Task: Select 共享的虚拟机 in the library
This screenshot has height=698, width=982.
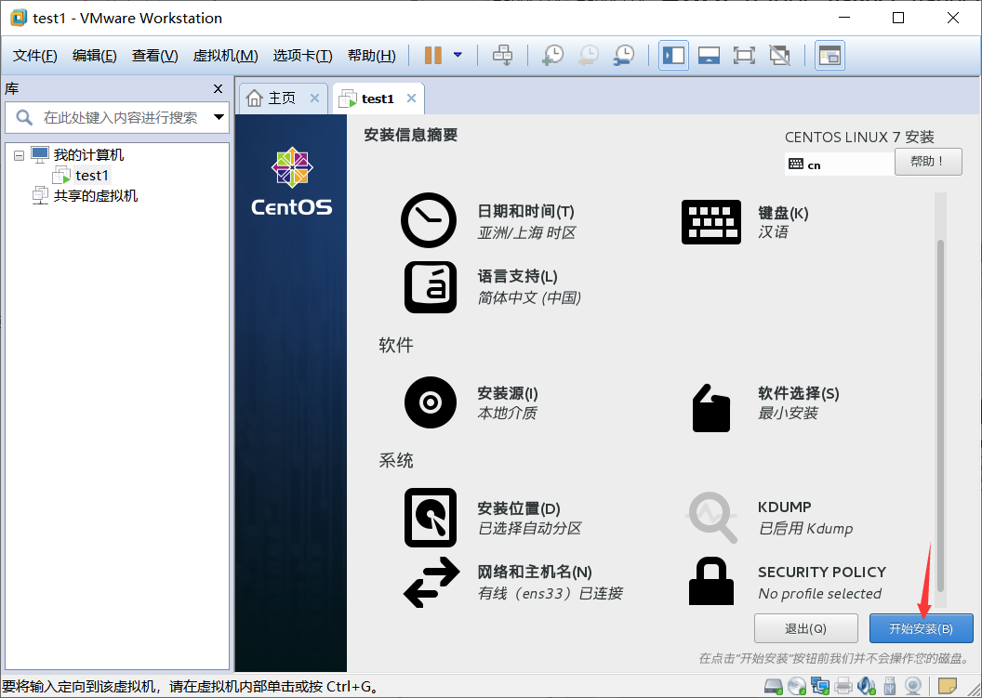Action: coord(95,196)
